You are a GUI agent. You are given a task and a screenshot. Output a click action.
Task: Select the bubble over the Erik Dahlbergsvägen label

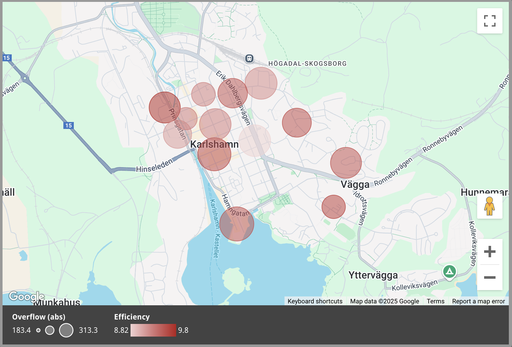pyautogui.click(x=233, y=93)
